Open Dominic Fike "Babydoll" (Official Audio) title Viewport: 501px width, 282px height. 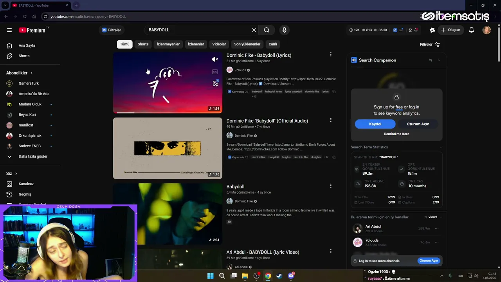tap(267, 121)
